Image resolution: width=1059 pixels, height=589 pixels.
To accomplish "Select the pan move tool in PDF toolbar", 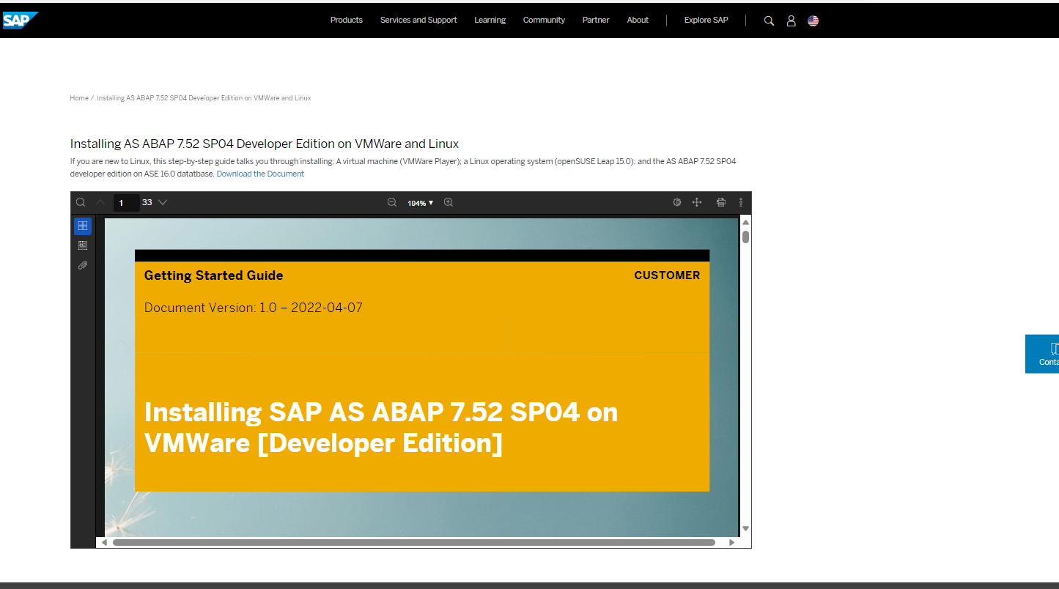I will click(697, 202).
